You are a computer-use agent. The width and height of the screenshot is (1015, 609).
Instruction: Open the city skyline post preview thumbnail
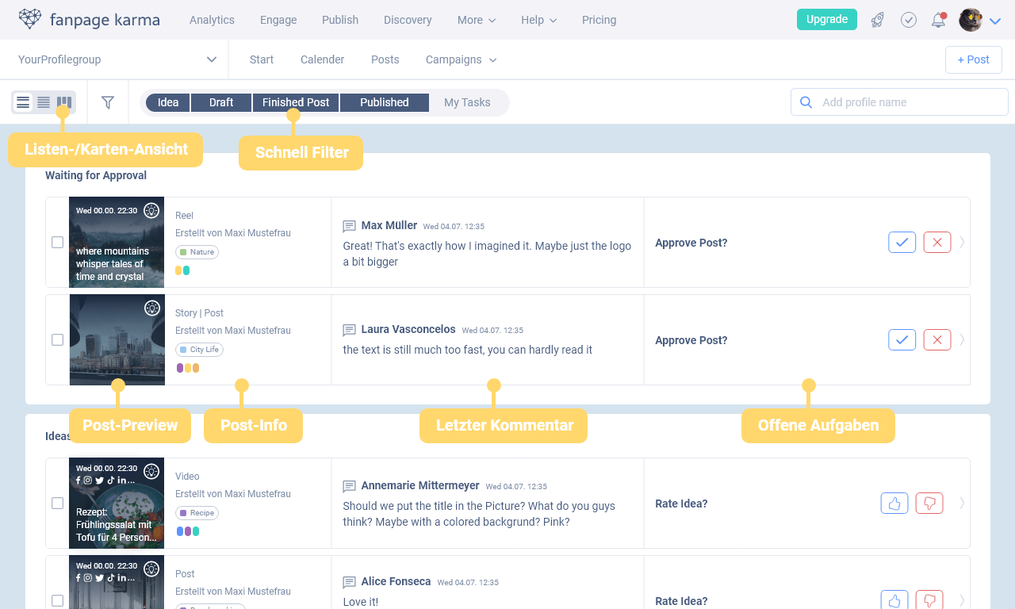tap(117, 339)
